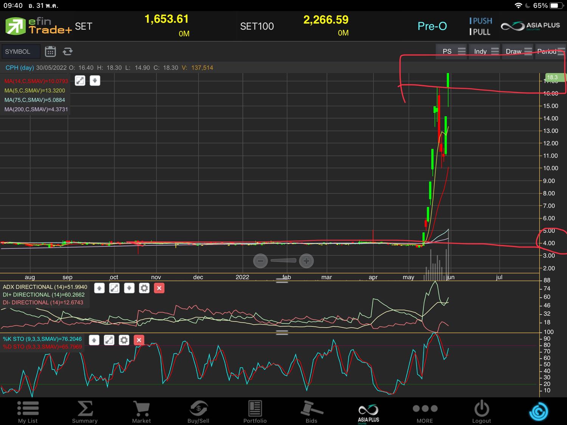Collapse MA legend with the down arrow icon
The height and width of the screenshot is (425, 567).
pyautogui.click(x=95, y=80)
